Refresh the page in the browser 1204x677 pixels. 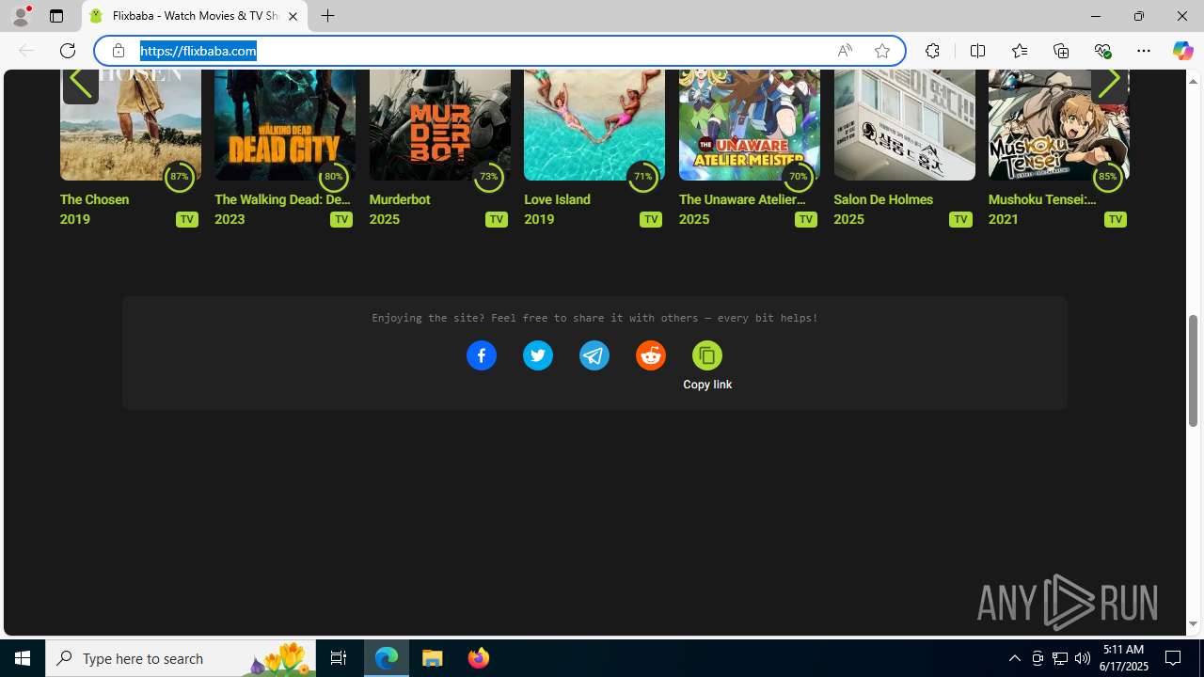point(68,51)
